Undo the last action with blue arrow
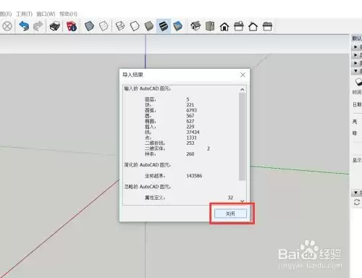362x278 pixels. click(x=24, y=26)
